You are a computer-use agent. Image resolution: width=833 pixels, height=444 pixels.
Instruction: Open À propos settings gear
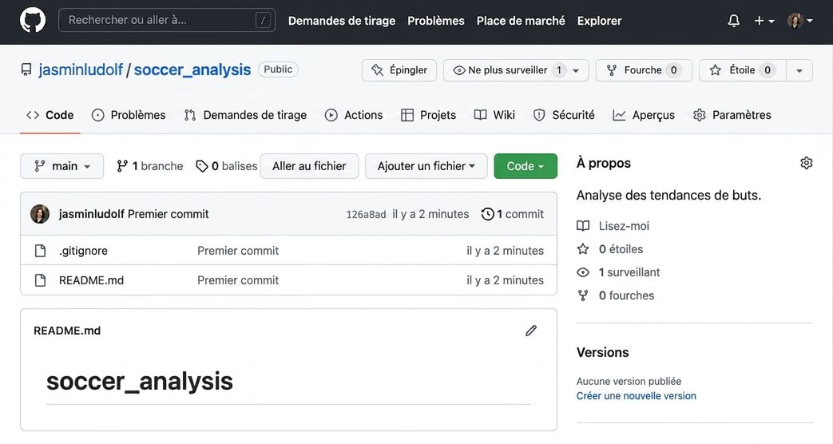click(x=806, y=163)
